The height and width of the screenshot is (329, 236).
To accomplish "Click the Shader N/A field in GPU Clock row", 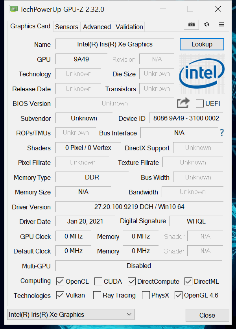I will point(205,236).
